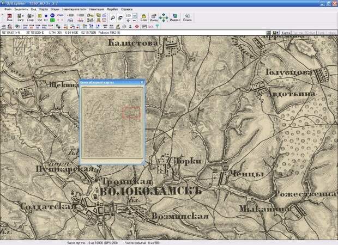
Task: Open the Справка menu
Action: pyautogui.click(x=126, y=9)
